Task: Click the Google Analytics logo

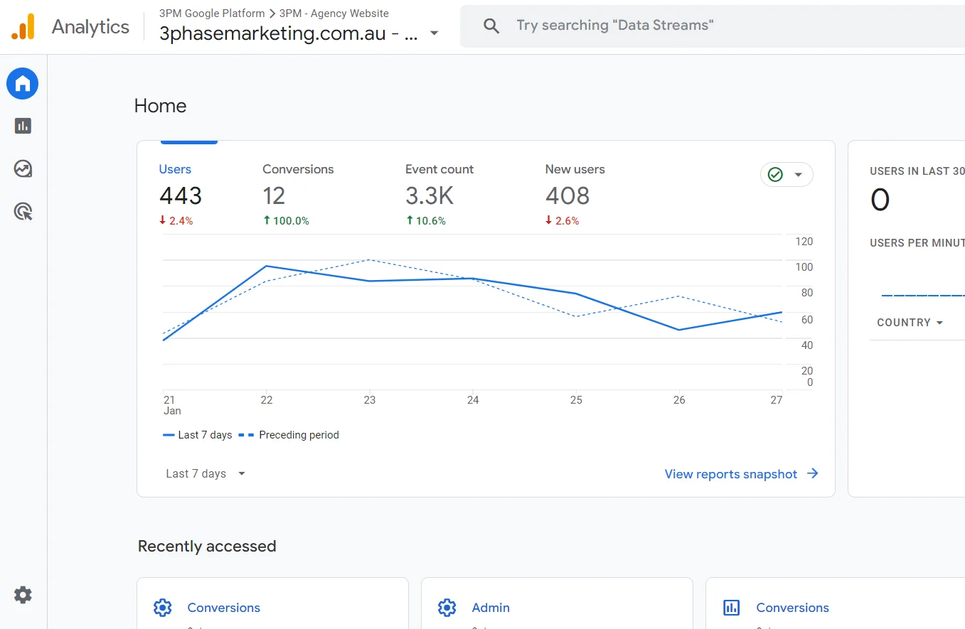Action: [23, 27]
